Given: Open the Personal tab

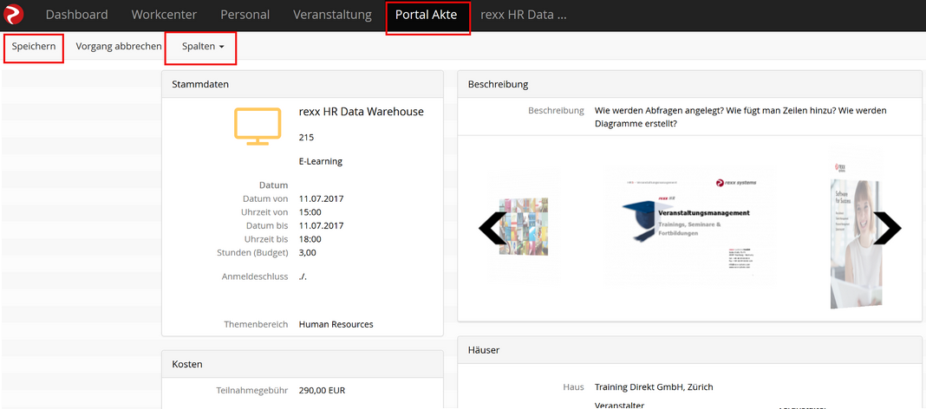Looking at the screenshot, I should [x=245, y=15].
